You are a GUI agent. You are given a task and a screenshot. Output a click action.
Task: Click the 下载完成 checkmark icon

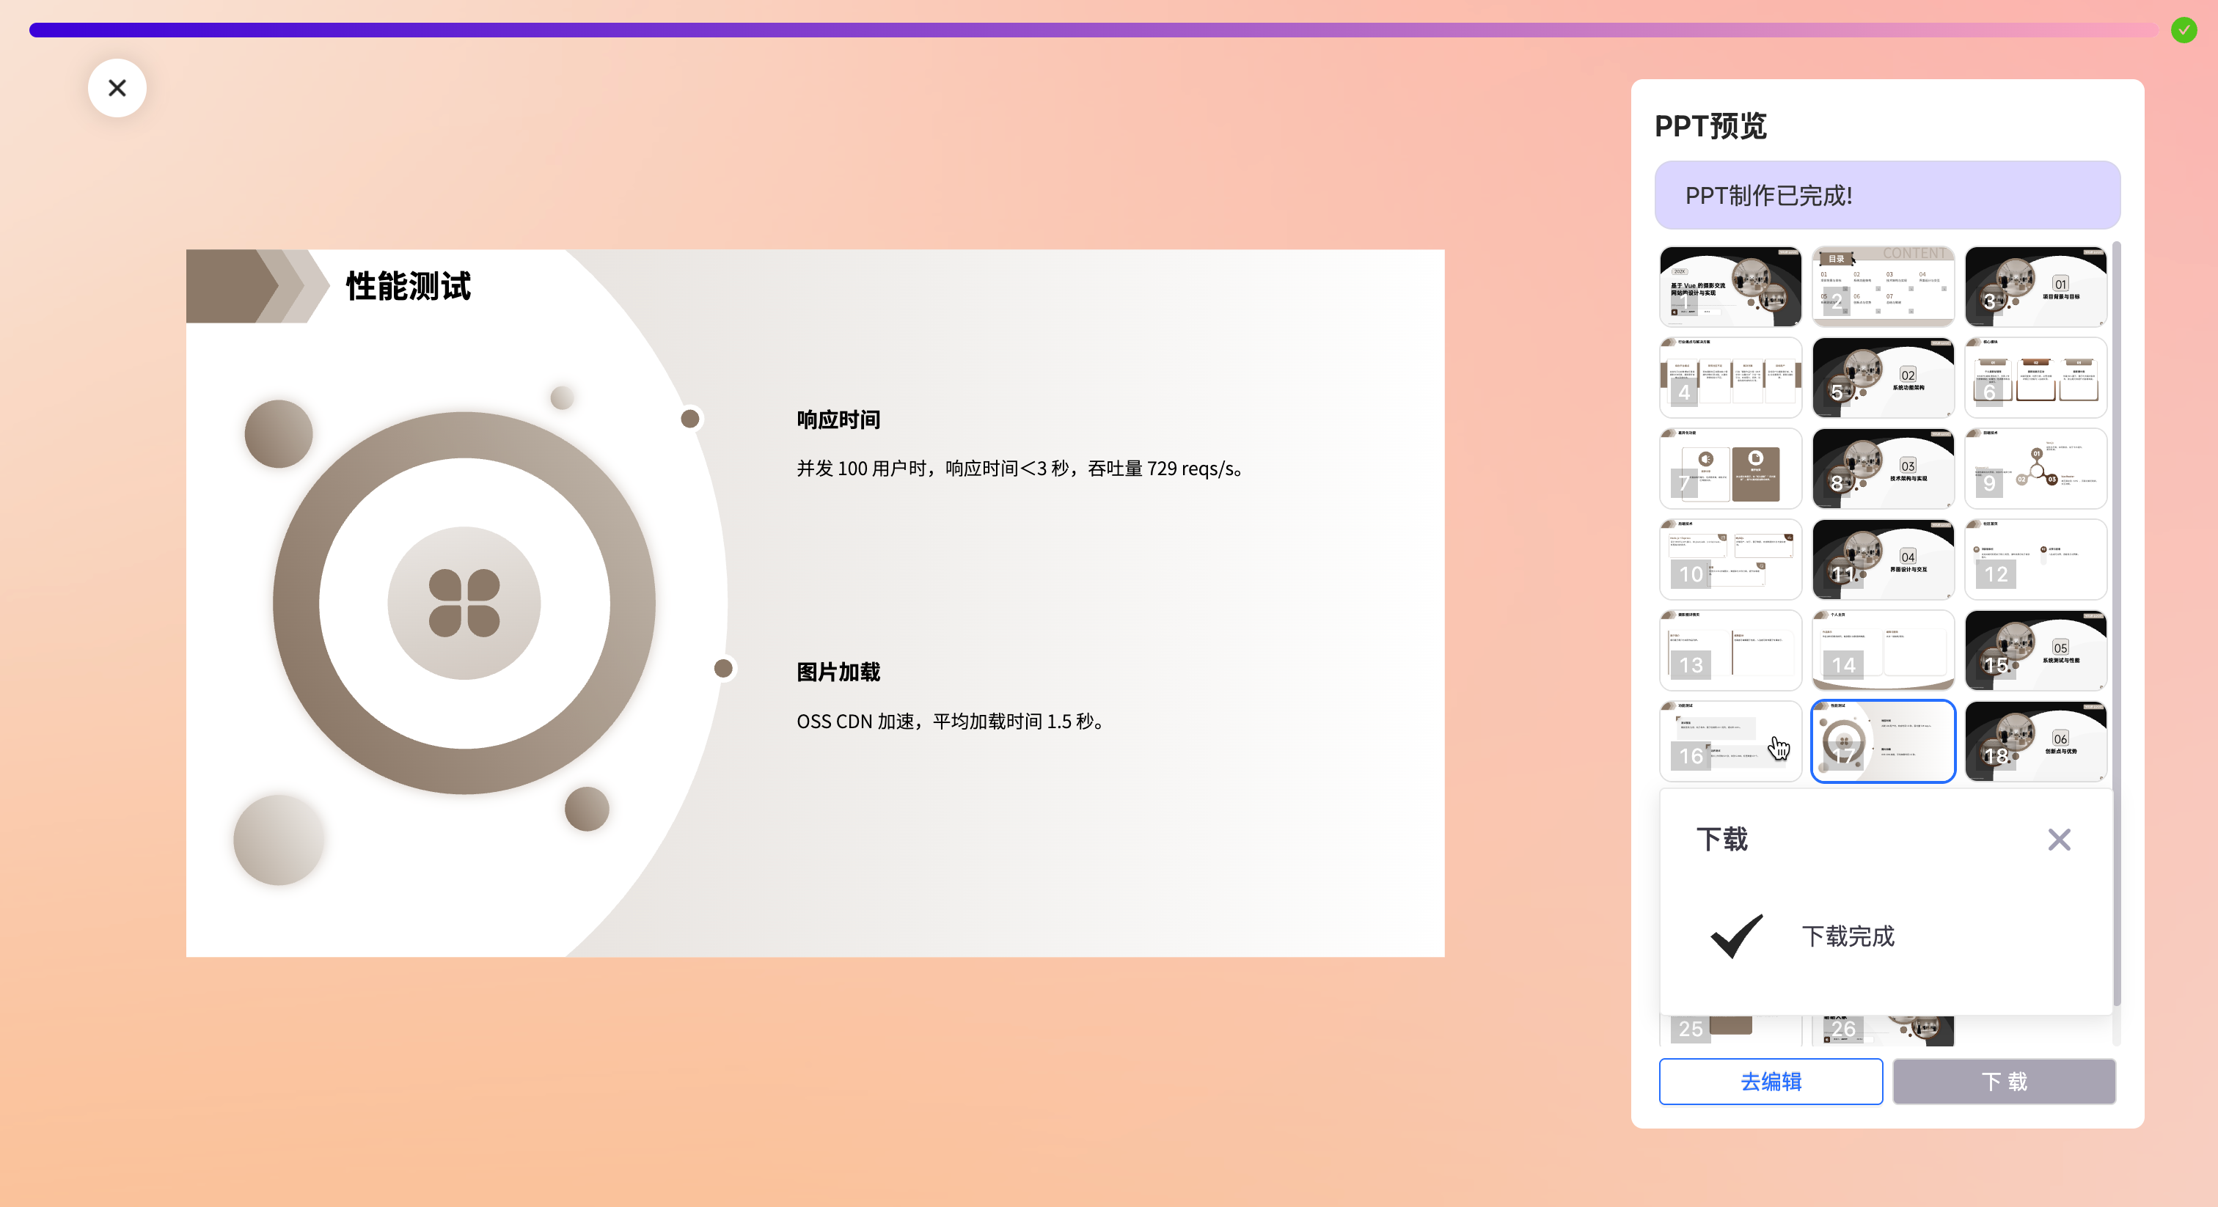pyautogui.click(x=1737, y=936)
